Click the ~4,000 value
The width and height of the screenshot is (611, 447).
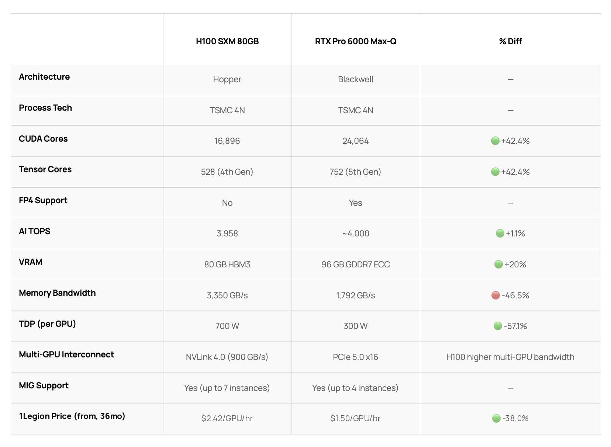point(356,233)
